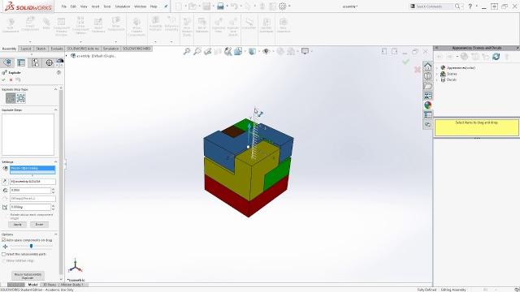Open the Help menu
Image resolution: width=520 pixels, height=292 pixels.
coord(154,6)
